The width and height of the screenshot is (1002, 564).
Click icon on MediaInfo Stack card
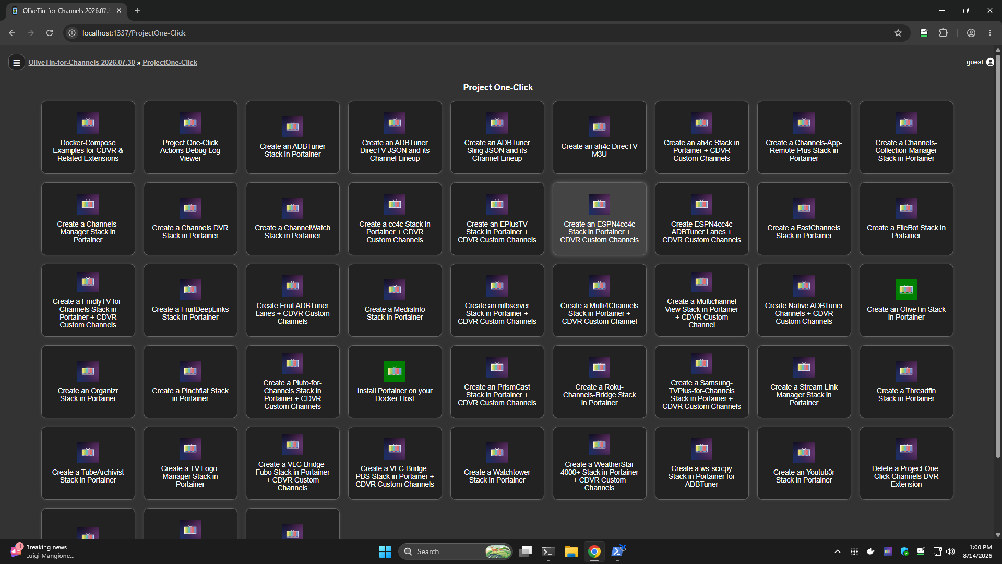click(395, 290)
